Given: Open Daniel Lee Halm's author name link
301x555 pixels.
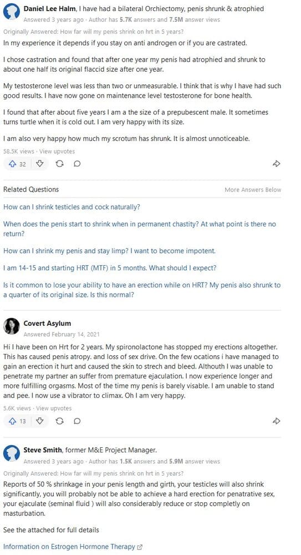Looking at the screenshot, I should click(x=49, y=9).
